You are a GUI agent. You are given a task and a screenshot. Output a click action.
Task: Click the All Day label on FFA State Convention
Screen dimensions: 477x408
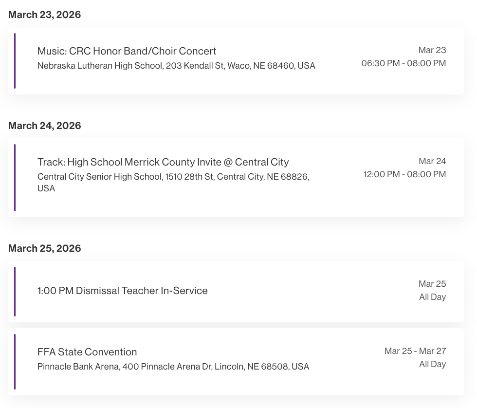click(x=432, y=364)
